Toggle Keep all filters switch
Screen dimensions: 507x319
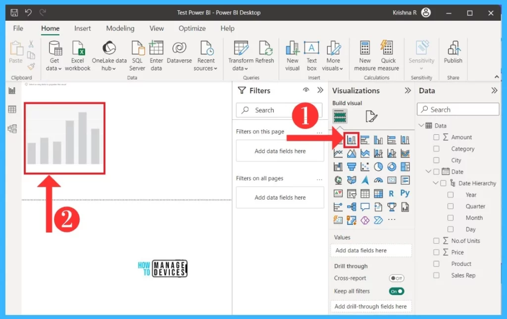pyautogui.click(x=397, y=291)
